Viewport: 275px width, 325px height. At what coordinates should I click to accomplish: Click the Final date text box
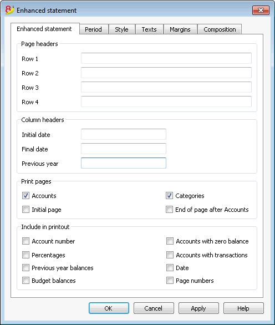(x=124, y=149)
